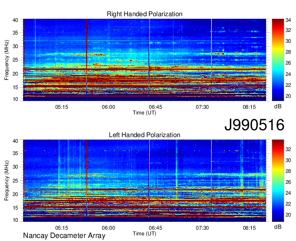Click the dB unit label under top colorbar
Image resolution: width=296 pixels, height=241 pixels.
click(278, 107)
